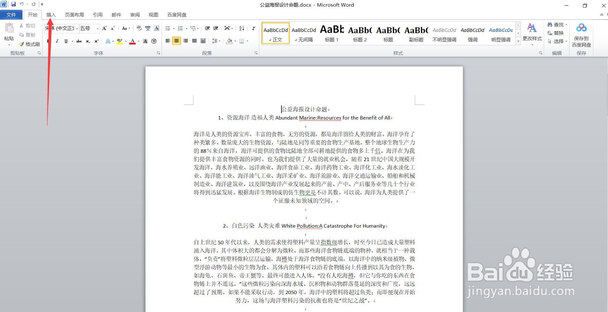This screenshot has width=608, height=312.
Task: Toggle italic formatting
Action: [57, 41]
